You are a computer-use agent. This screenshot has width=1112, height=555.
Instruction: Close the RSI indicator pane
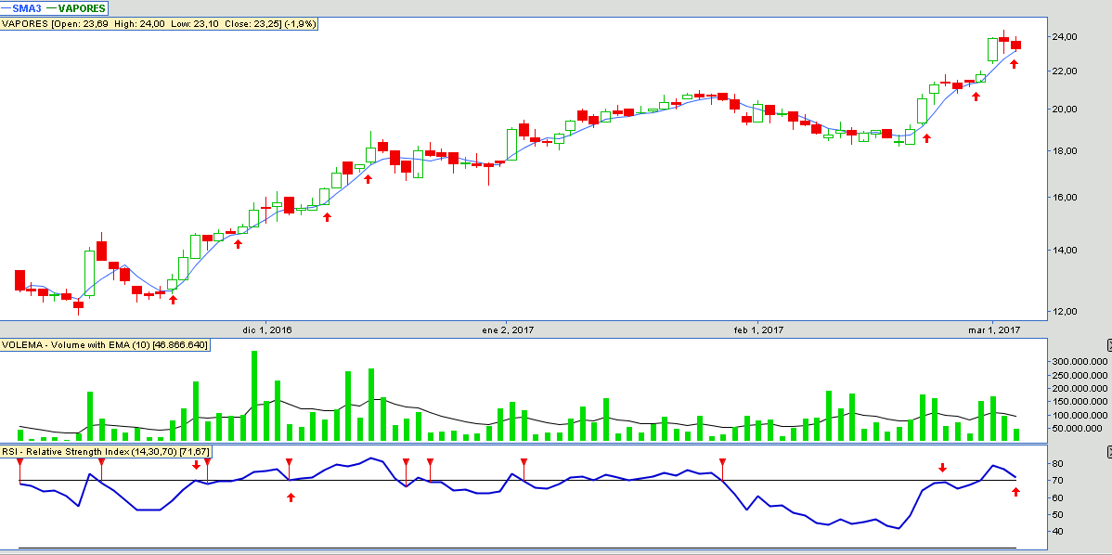click(x=1109, y=451)
